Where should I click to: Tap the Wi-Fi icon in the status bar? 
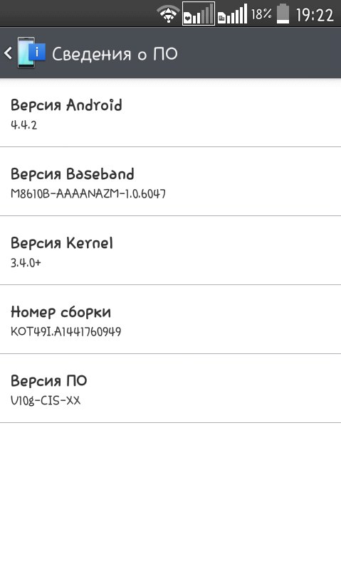click(168, 14)
